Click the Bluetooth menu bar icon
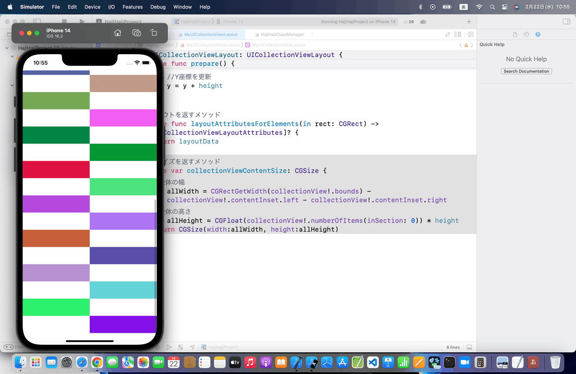This screenshot has width=576, height=374. point(420,7)
